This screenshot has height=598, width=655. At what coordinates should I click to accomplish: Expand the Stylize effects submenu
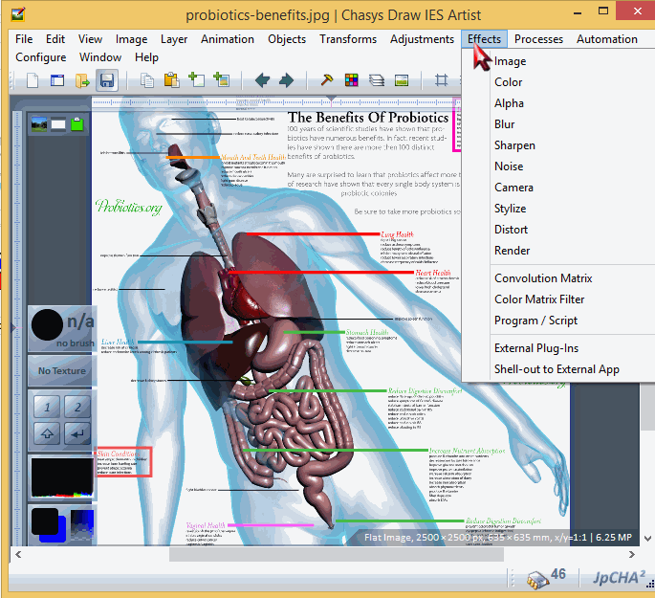pyautogui.click(x=510, y=209)
